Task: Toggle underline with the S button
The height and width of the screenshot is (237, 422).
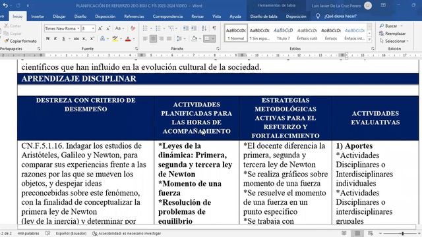Action: (63, 39)
